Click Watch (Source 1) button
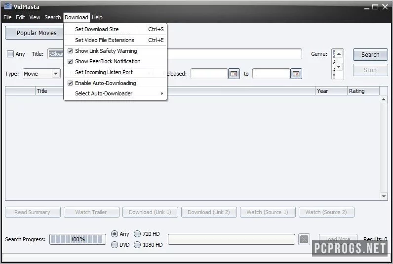The width and height of the screenshot is (393, 264). click(x=268, y=212)
